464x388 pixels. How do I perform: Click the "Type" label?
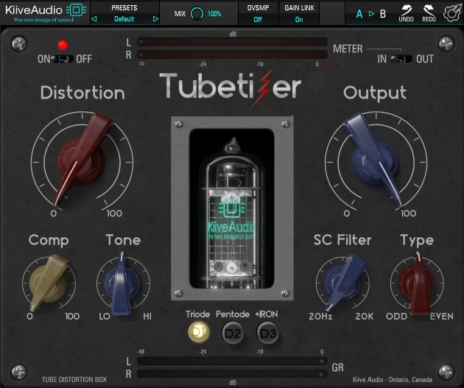tap(417, 241)
